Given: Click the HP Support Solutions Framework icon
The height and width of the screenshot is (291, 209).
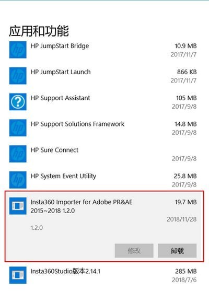Looking at the screenshot, I should [18, 127].
